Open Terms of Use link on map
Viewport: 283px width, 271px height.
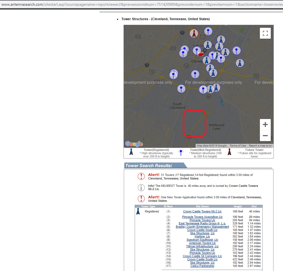[x=238, y=146]
